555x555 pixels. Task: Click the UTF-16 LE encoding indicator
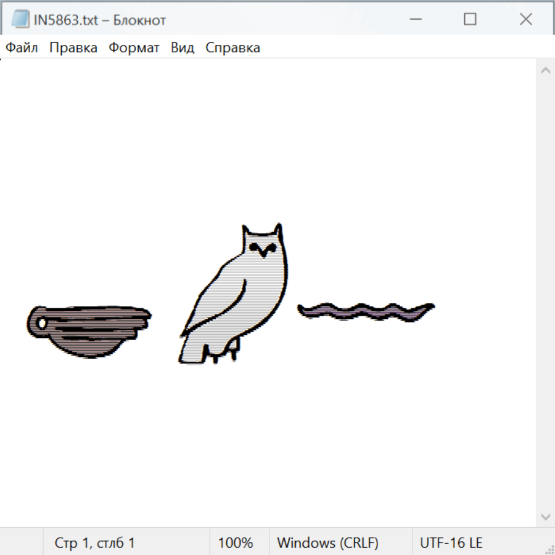[451, 543]
